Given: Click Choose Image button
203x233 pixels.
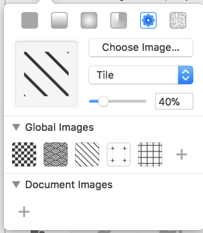Looking at the screenshot, I should click(141, 48).
